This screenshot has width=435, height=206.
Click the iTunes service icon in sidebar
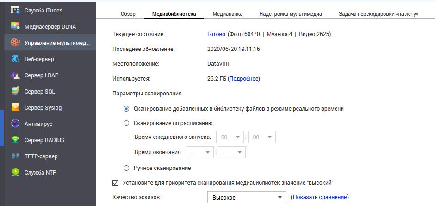(x=15, y=10)
